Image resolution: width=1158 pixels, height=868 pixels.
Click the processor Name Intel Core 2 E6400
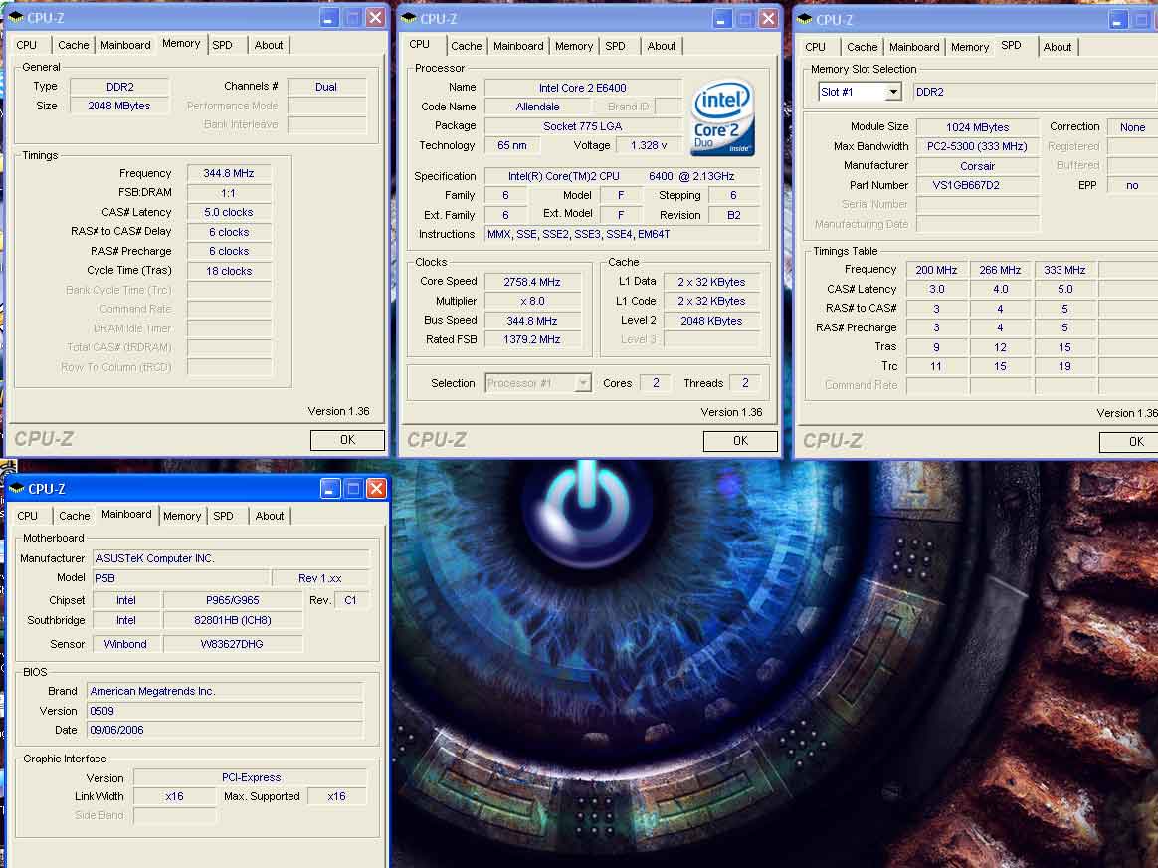583,88
